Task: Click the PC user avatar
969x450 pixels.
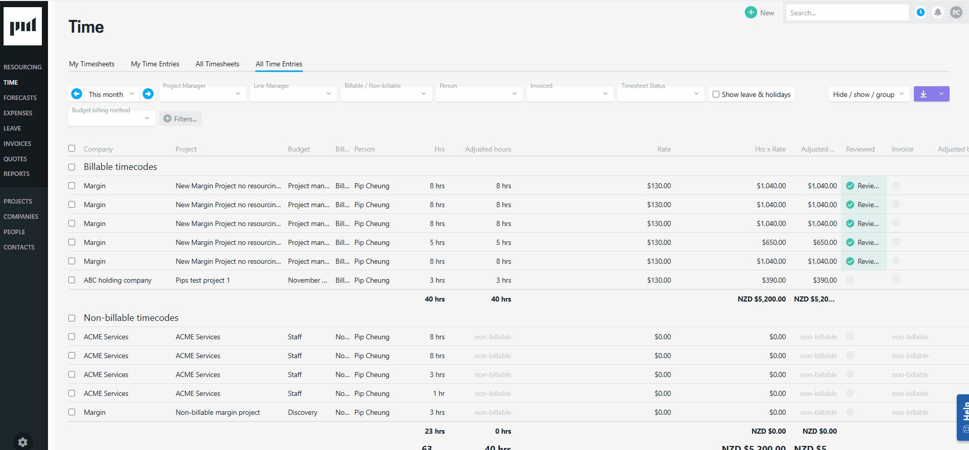Action: tap(956, 13)
